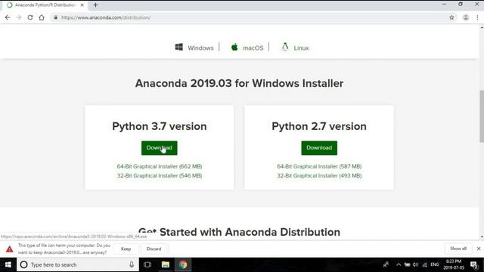Click the scrollbar up arrow

482,27
